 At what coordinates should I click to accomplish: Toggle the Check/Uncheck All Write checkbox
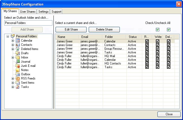tap(157, 29)
